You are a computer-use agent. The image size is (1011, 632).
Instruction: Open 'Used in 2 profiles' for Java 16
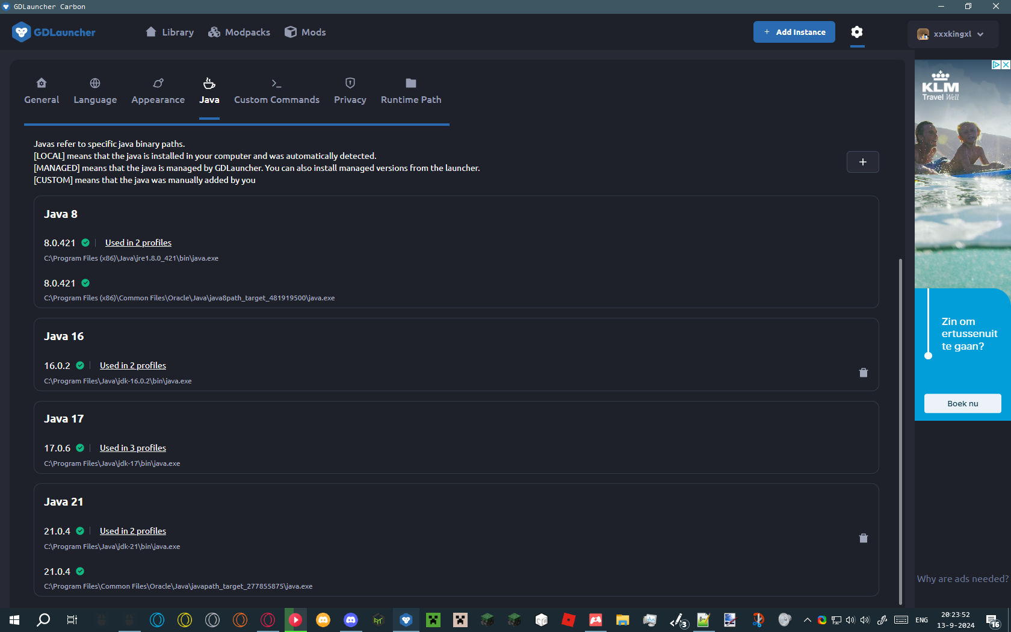click(133, 365)
